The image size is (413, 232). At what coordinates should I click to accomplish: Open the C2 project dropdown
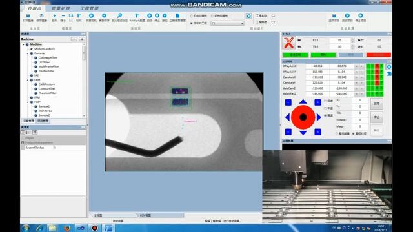click(242, 23)
